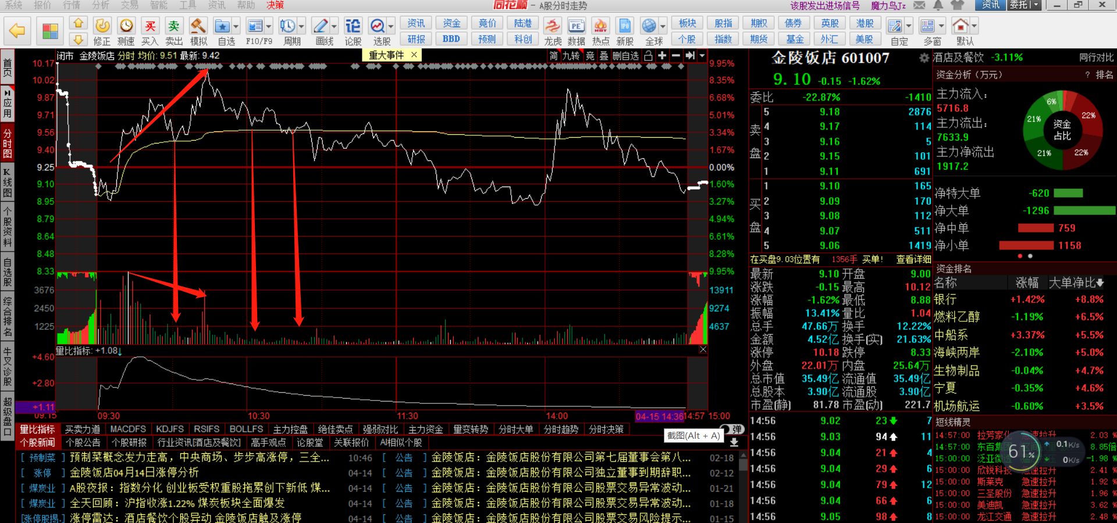Open the 龙虎 dragon-tiger list icon
The image size is (1117, 523).
(x=553, y=26)
